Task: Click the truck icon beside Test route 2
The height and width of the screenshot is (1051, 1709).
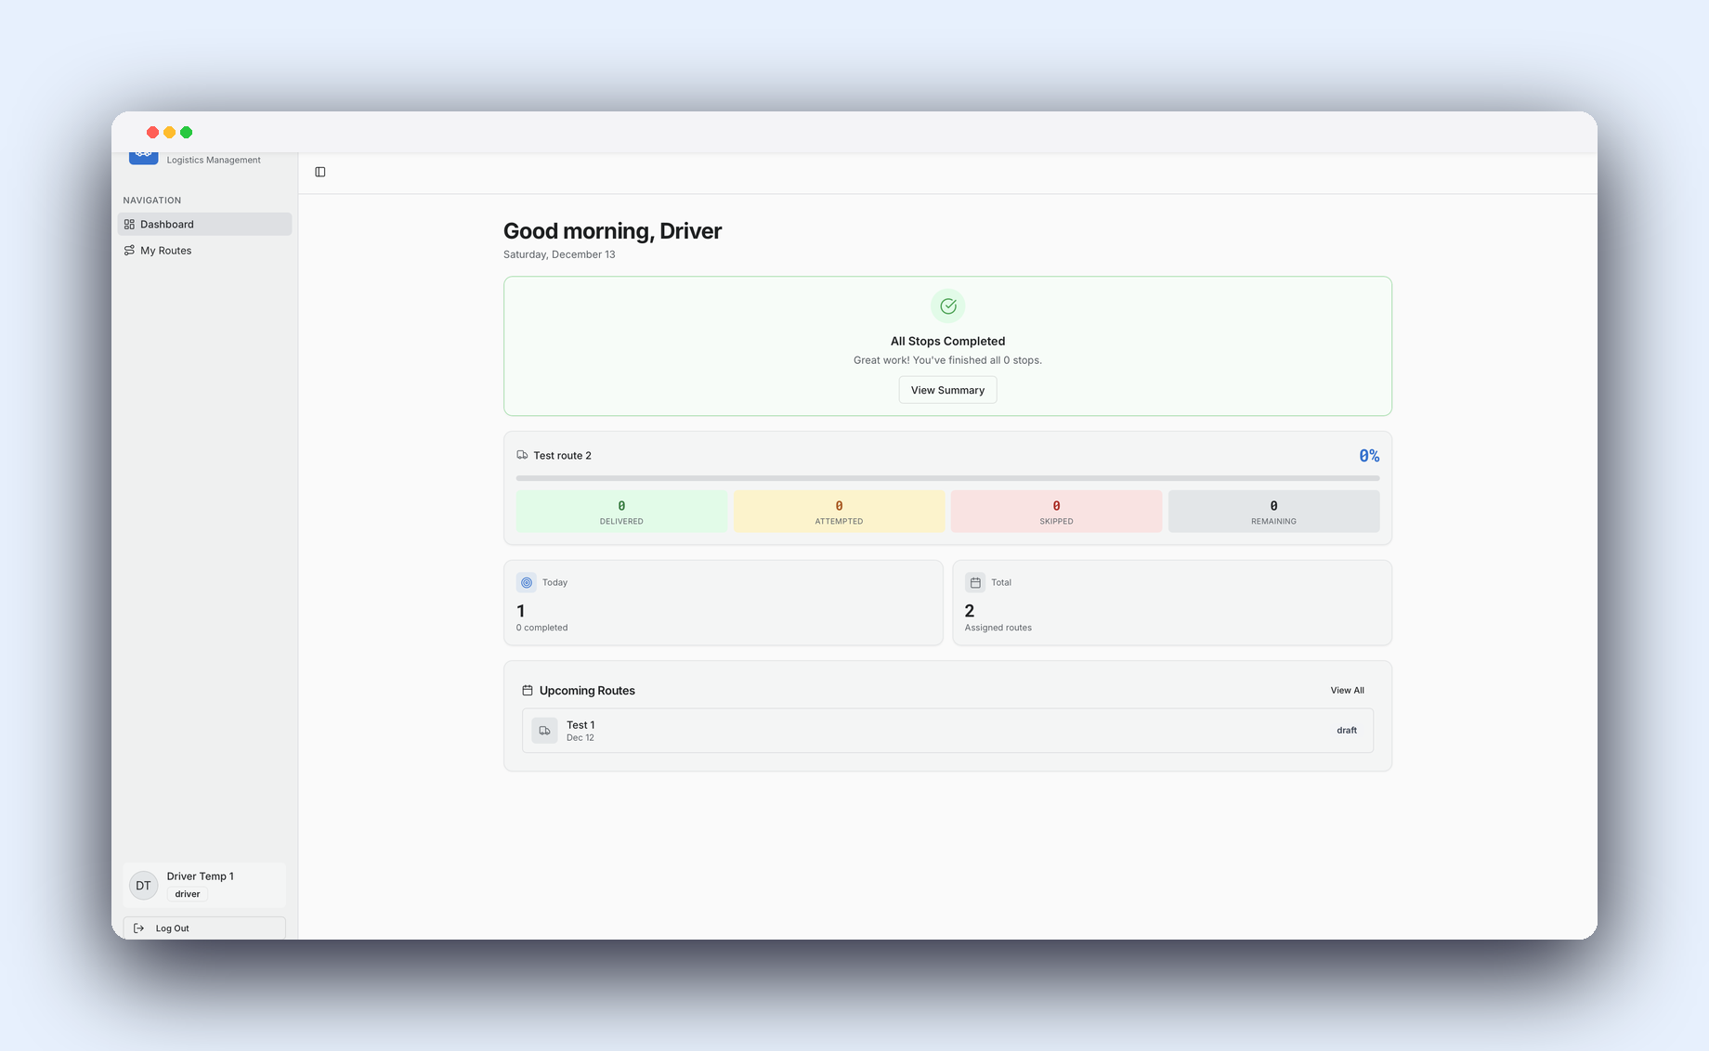Action: [x=522, y=455]
